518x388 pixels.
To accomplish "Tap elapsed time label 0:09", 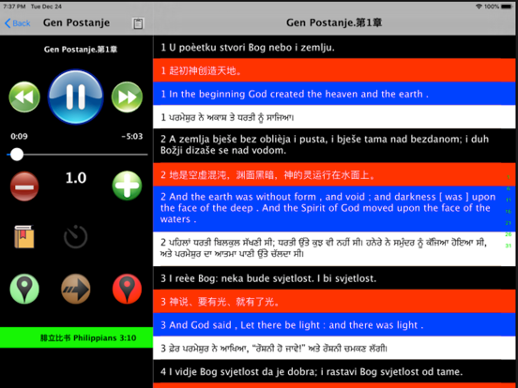I will tap(19, 136).
